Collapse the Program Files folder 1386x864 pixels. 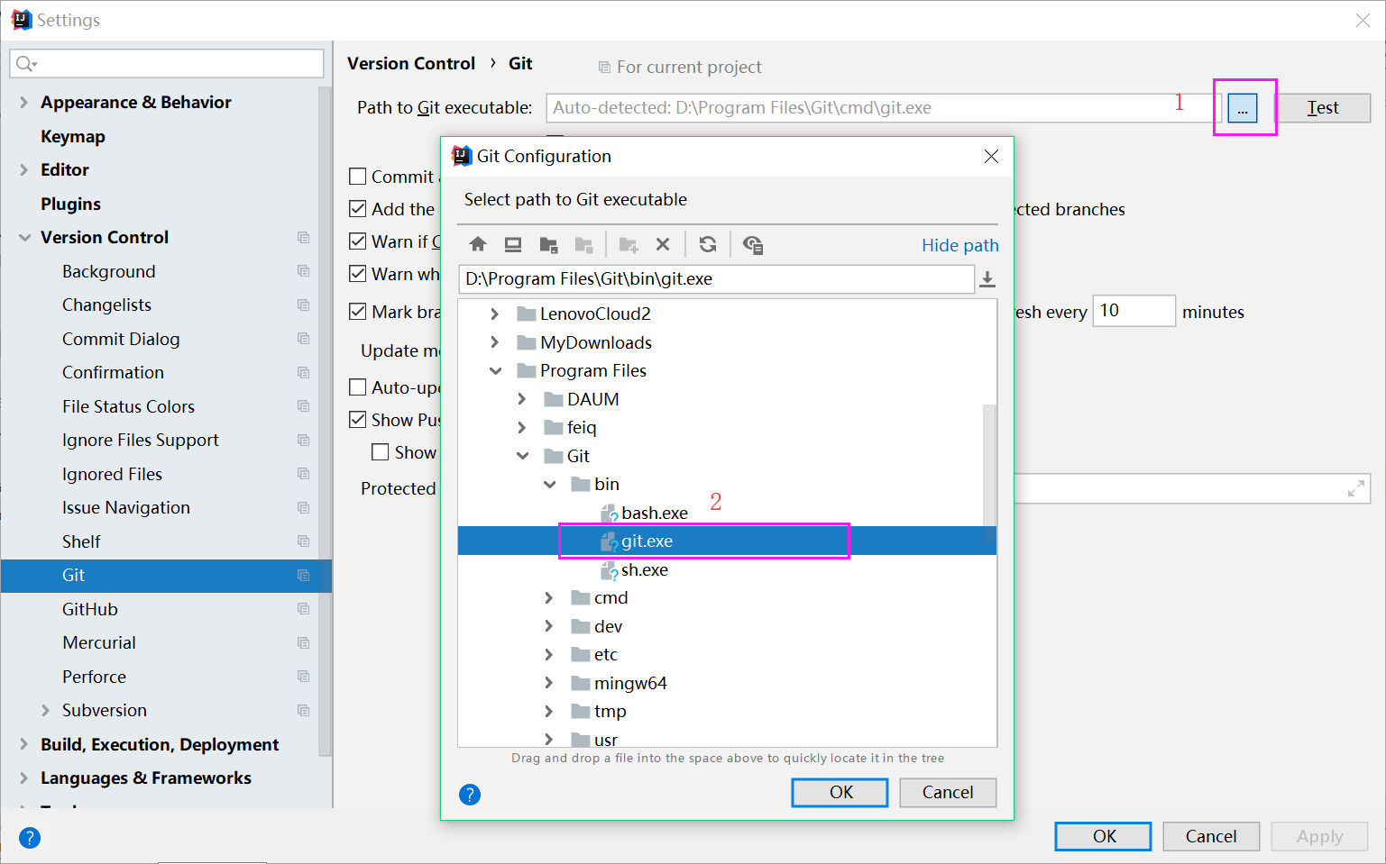[495, 370]
